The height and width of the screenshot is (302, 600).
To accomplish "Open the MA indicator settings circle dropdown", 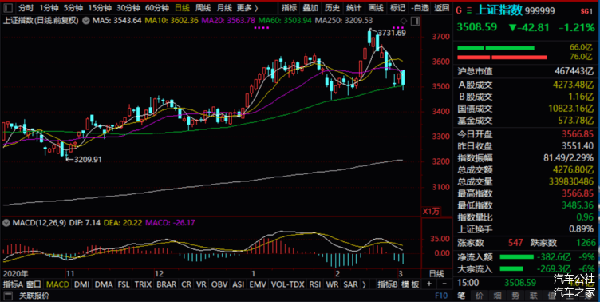I will tap(86, 21).
